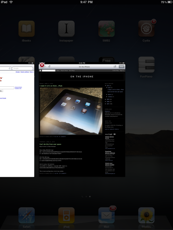Collapse the 2010 blog archive entry
Image resolution: width=173 pixels, height=230 pixels.
[x=106, y=85]
